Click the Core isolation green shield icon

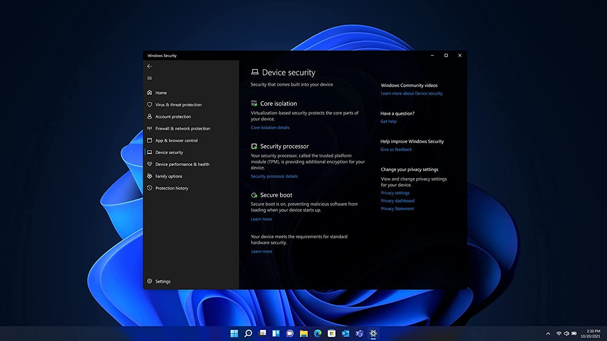pos(254,103)
